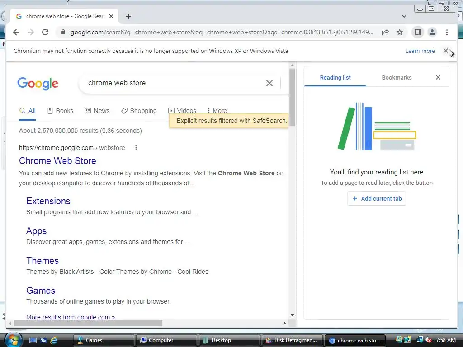Image resolution: width=463 pixels, height=347 pixels.
Task: Click the muted volume tray icon
Action: click(429, 340)
